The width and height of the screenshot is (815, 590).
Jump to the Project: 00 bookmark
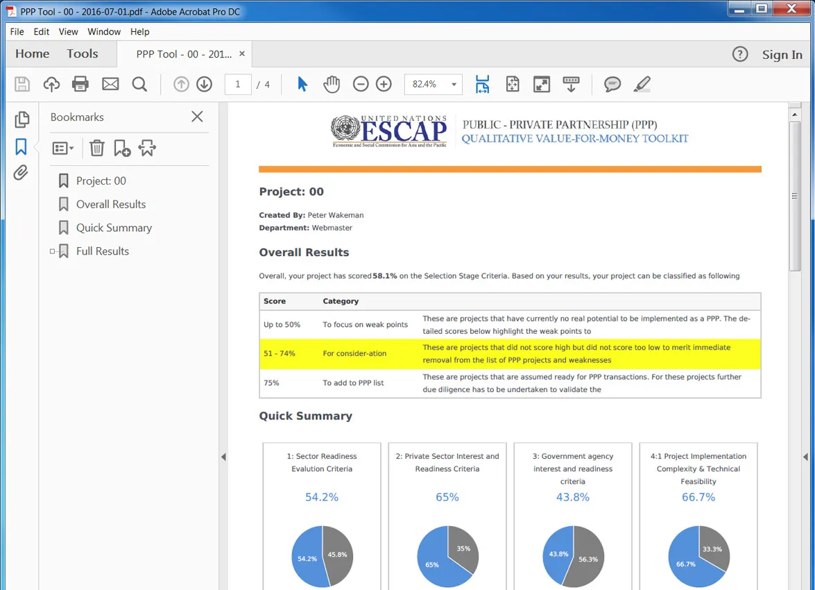pyautogui.click(x=101, y=181)
